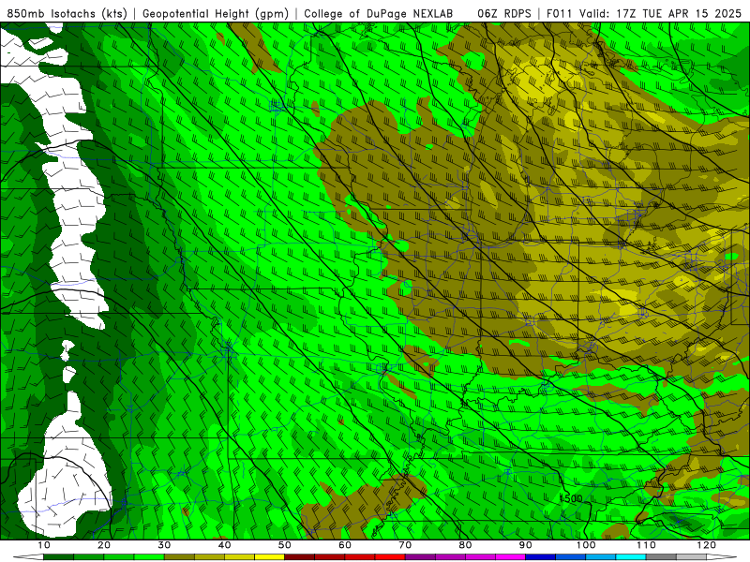Viewport: 750px width, 562px height.
Task: Click the '850mb Isotachs (kts)' title text
Action: pyautogui.click(x=67, y=13)
